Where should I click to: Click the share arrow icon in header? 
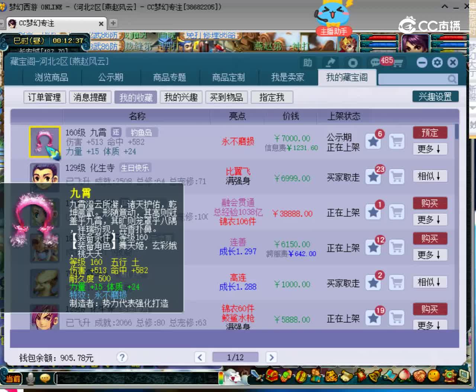tap(330, 63)
